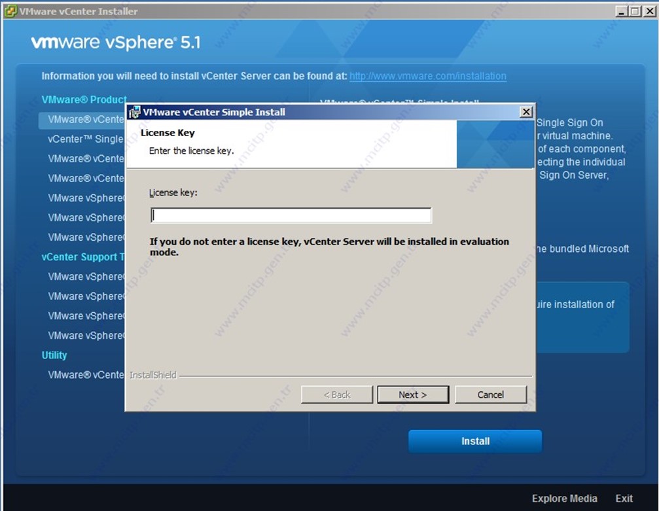Select the highlighted VMware® vCenter product entry
The width and height of the screenshot is (659, 511).
click(82, 120)
